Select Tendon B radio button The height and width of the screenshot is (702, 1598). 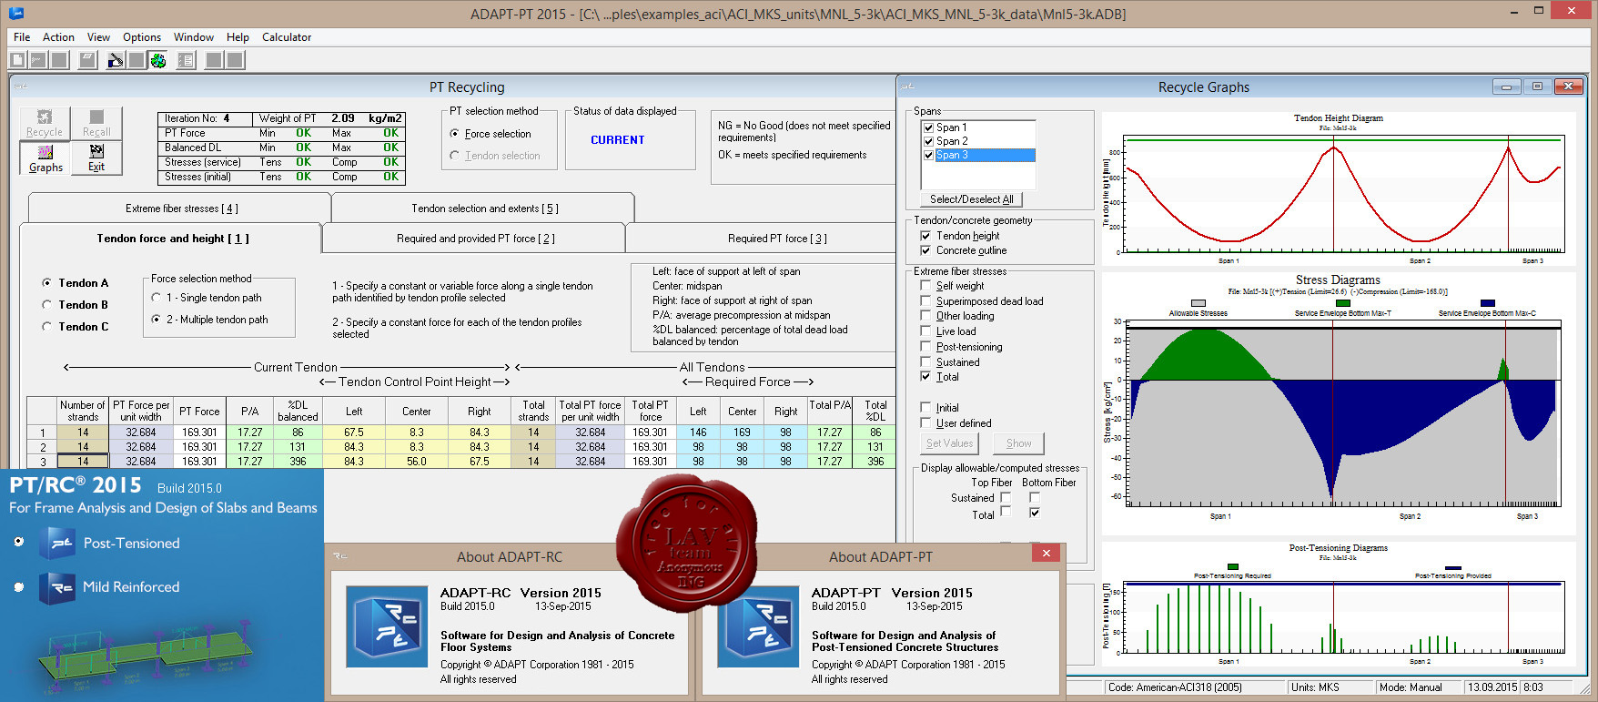(46, 305)
